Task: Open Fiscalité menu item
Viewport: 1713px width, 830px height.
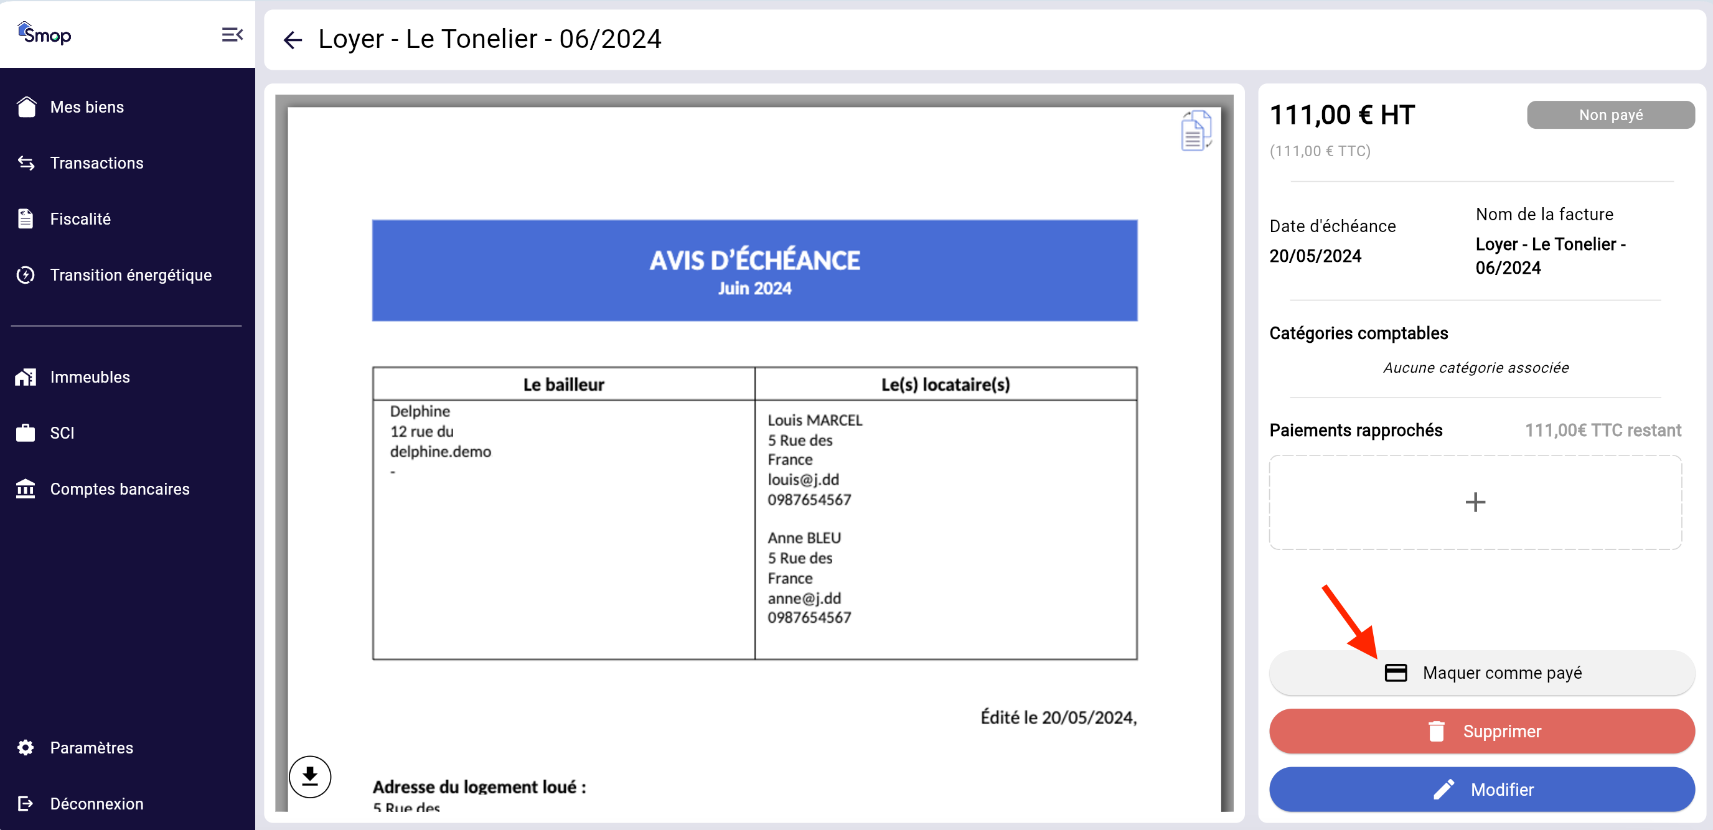Action: [x=80, y=219]
